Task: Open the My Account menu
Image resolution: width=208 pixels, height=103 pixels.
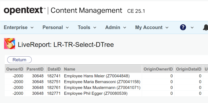Action: coord(152,28)
